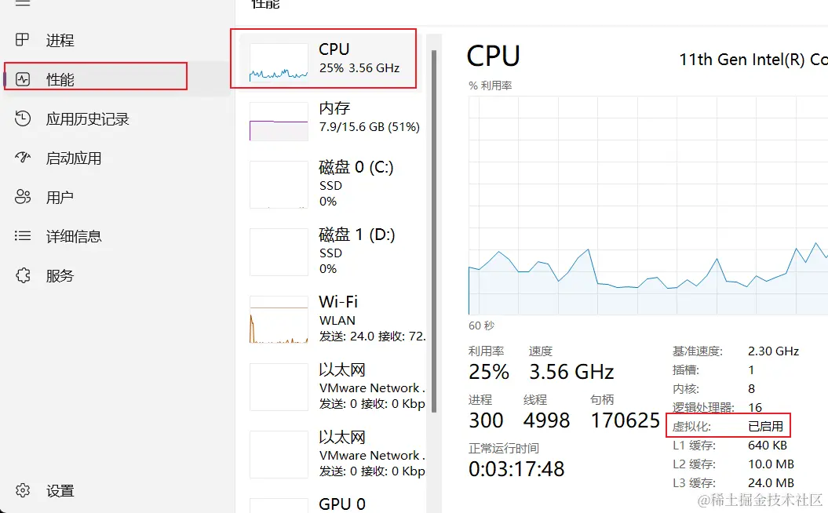Select the CPU performance graph thumbnail
This screenshot has width=828, height=513.
tap(279, 63)
